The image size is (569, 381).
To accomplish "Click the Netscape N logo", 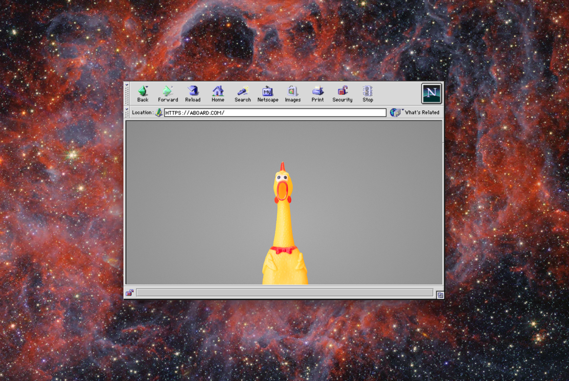I will [x=431, y=93].
